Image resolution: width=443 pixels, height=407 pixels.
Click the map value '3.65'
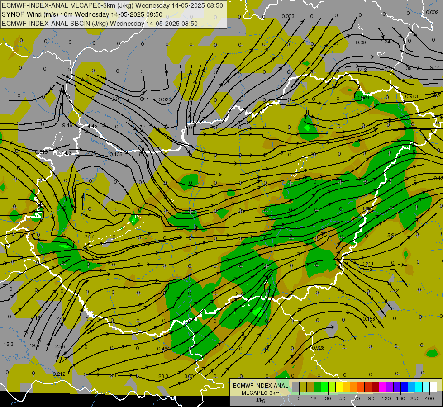click(x=366, y=208)
